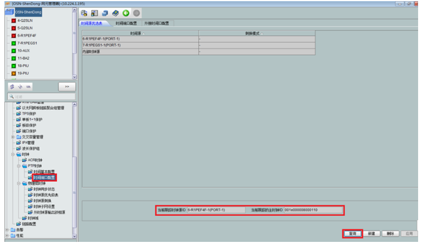
Task: Click the orange status icon of 19-PIU
Action: pos(13,73)
